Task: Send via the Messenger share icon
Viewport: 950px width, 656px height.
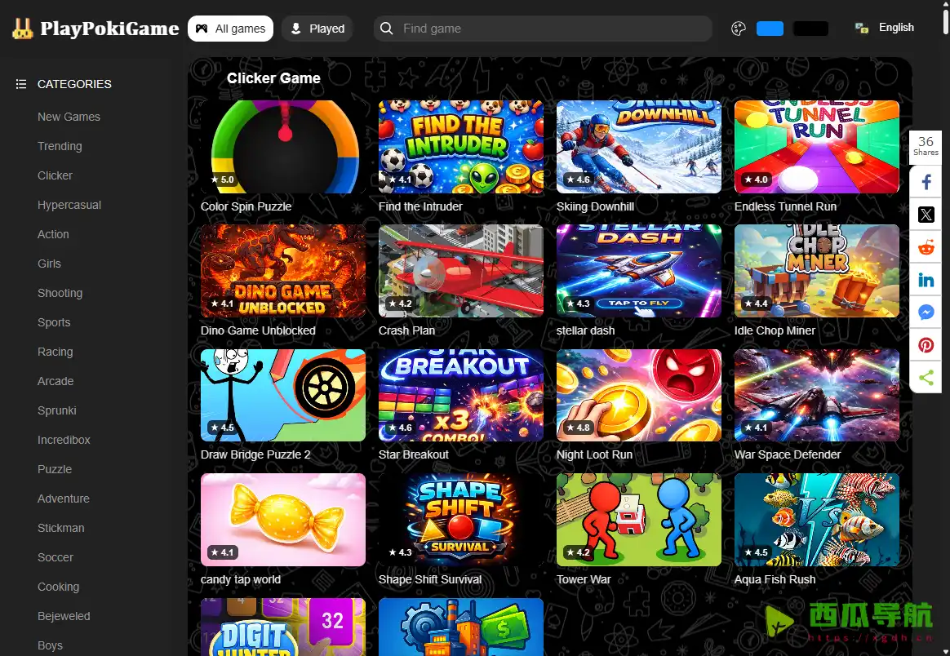Action: click(926, 312)
